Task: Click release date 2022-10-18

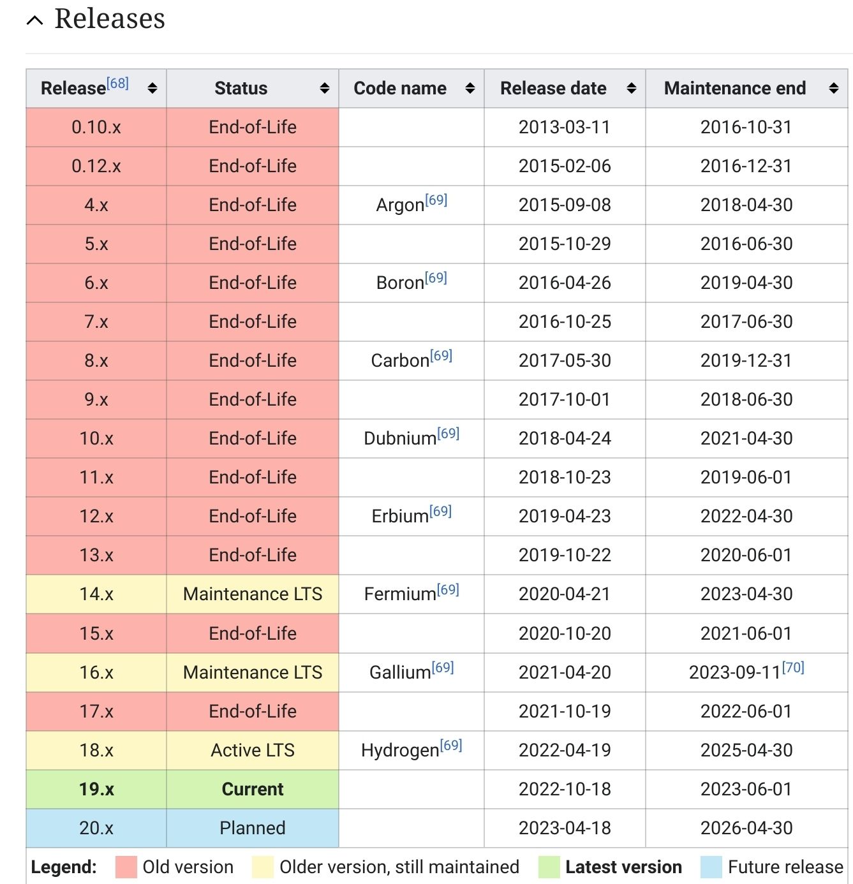Action: tap(565, 790)
